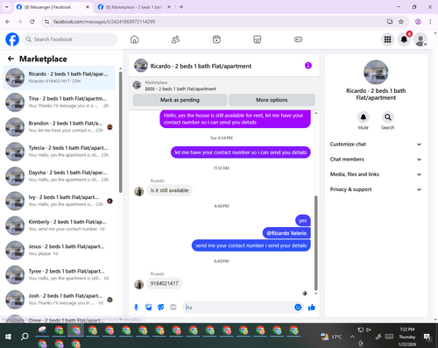Open the weather widget showing 17°C

[331, 337]
